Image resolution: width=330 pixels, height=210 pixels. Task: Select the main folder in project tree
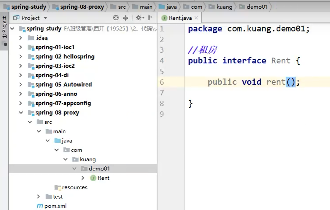(59, 131)
